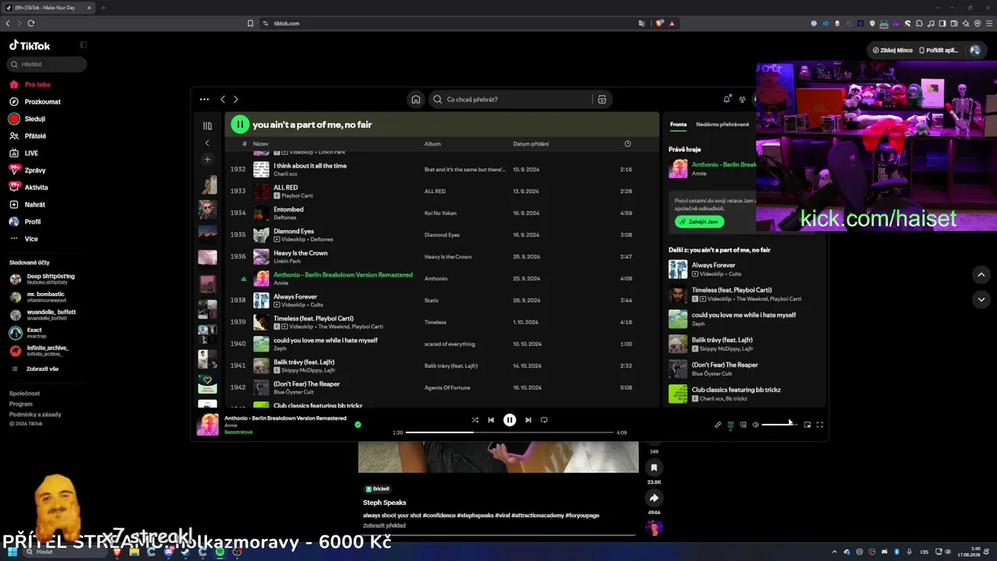Toggle the Spotify queue view
This screenshot has height=561, width=997.
coord(731,425)
